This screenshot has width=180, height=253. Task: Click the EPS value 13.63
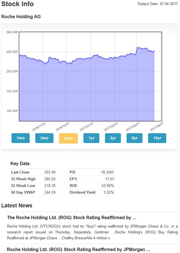tap(109, 179)
